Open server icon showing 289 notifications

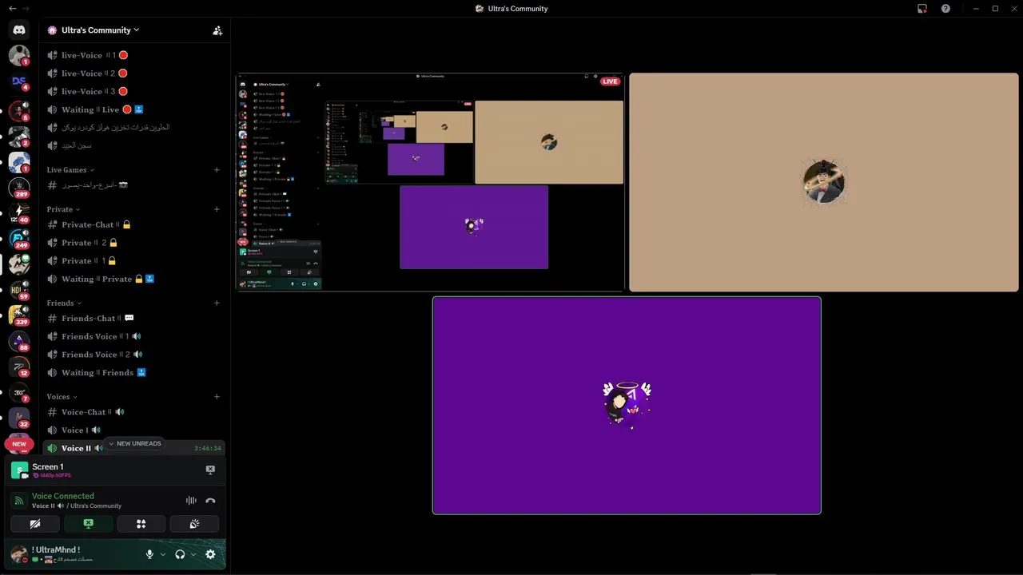(x=19, y=188)
